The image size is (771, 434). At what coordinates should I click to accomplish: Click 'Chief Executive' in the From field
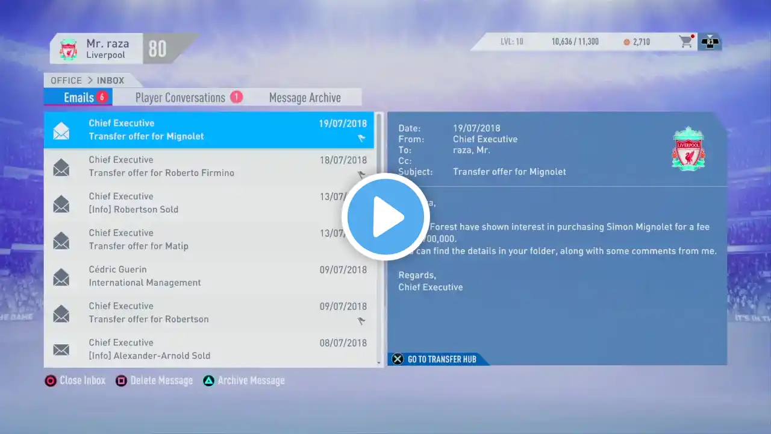coord(485,139)
